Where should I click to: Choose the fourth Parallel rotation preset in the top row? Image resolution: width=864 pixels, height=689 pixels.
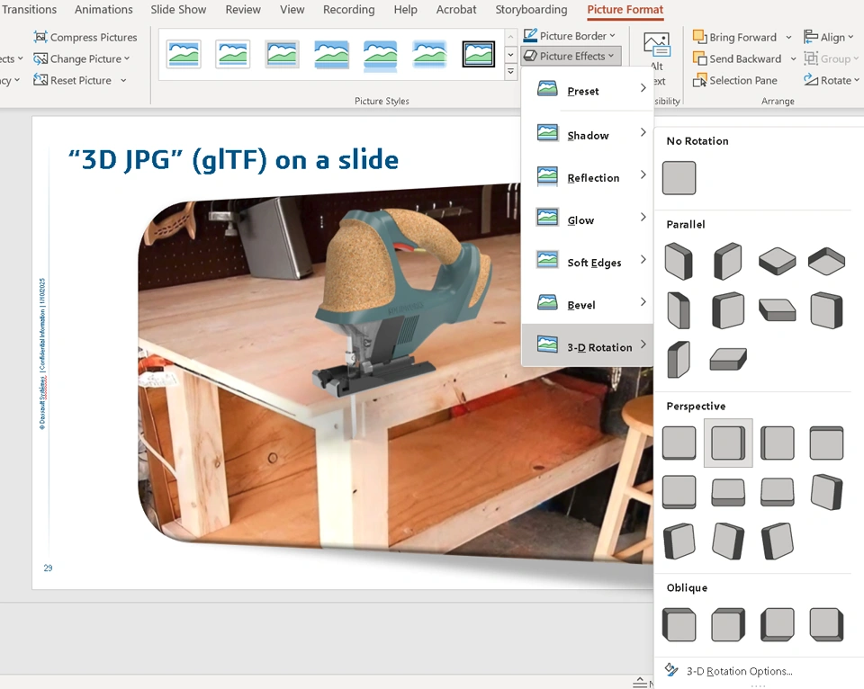click(826, 261)
